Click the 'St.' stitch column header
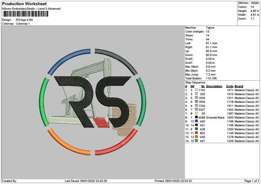Viewport: 261px width, 184px height. coord(203,86)
